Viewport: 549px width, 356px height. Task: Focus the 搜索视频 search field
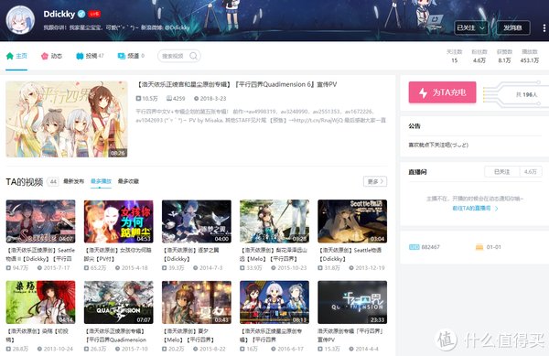pyautogui.click(x=179, y=56)
